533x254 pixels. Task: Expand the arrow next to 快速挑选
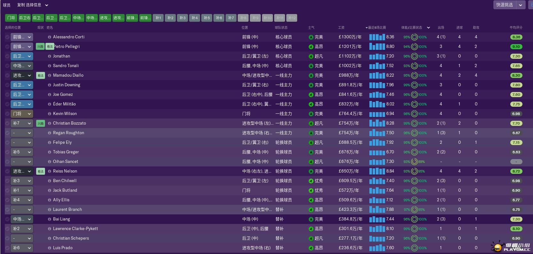[521, 5]
